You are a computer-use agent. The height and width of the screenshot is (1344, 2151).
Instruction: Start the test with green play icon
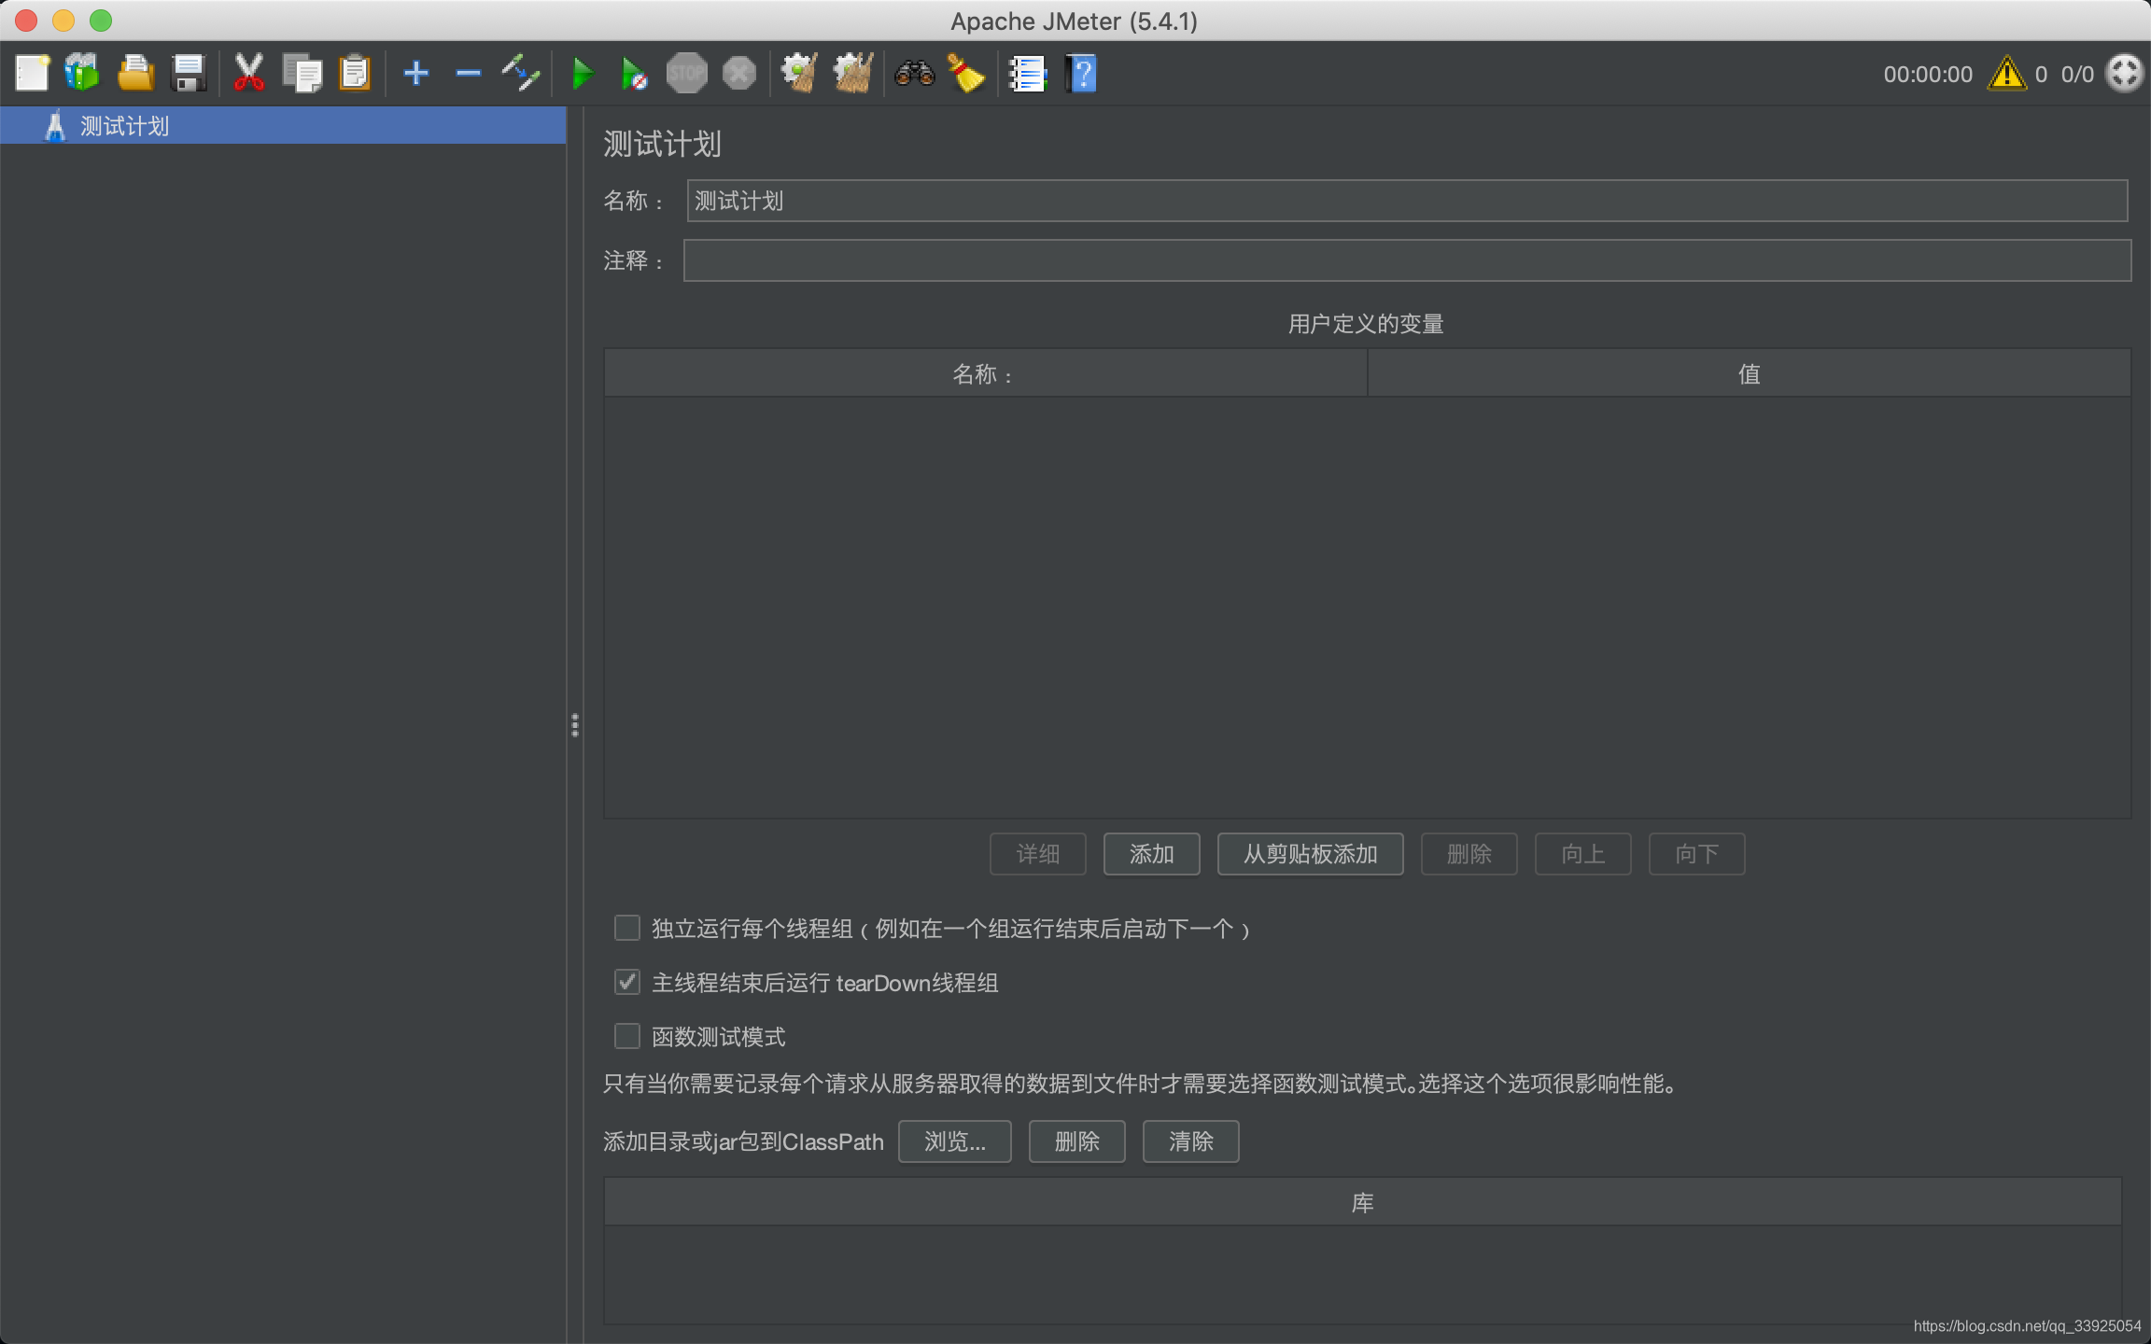coord(582,73)
